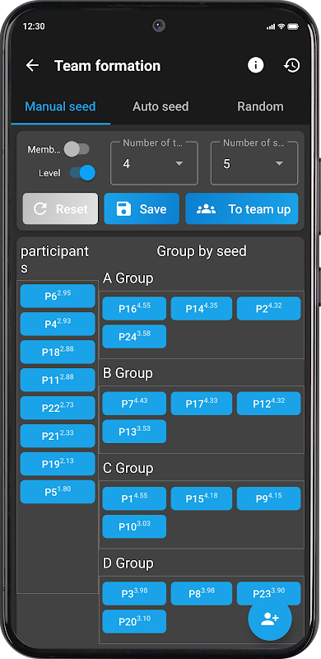Open the history clock icon

(292, 65)
